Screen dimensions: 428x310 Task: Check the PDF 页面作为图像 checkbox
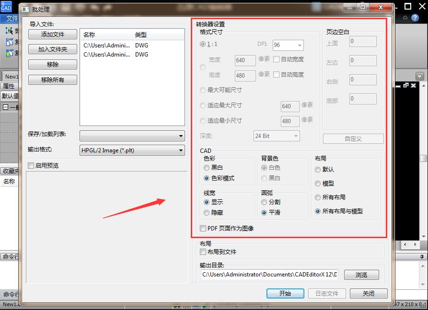coord(203,229)
